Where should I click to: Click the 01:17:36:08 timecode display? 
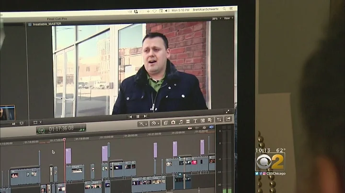[x=61, y=129]
